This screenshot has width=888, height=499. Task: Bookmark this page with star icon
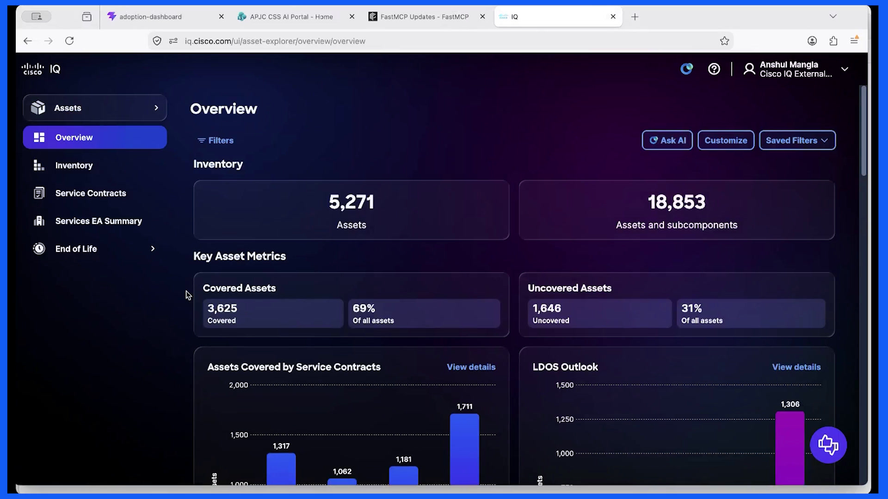click(x=724, y=41)
